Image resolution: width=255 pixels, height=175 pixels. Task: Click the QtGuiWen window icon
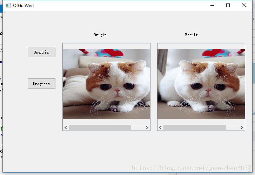(x=8, y=5)
